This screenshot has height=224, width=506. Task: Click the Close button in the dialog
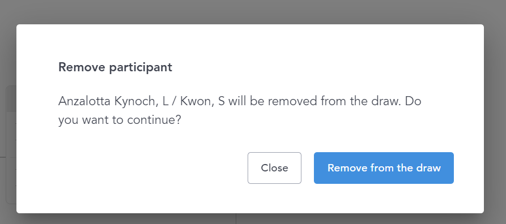(x=274, y=168)
